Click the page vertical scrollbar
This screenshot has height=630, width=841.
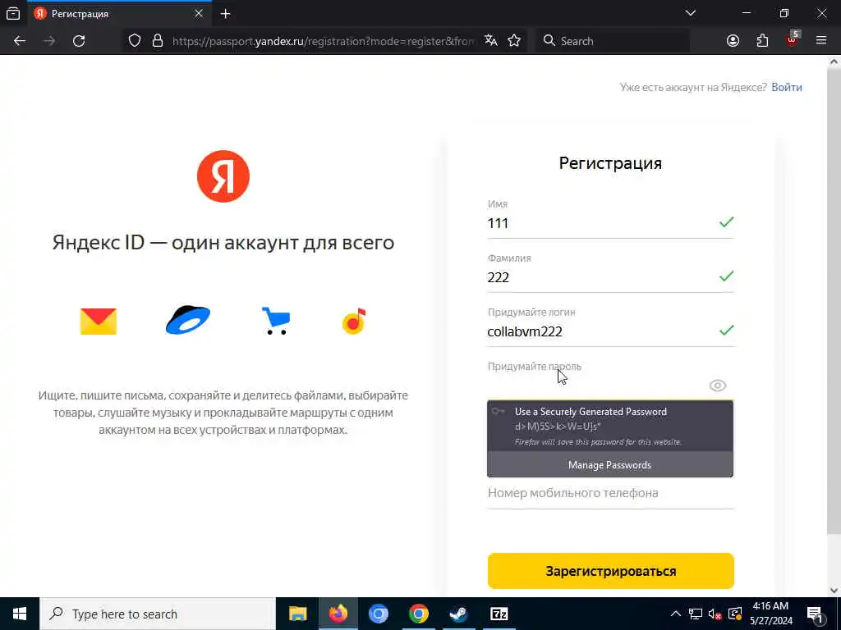pos(834,300)
